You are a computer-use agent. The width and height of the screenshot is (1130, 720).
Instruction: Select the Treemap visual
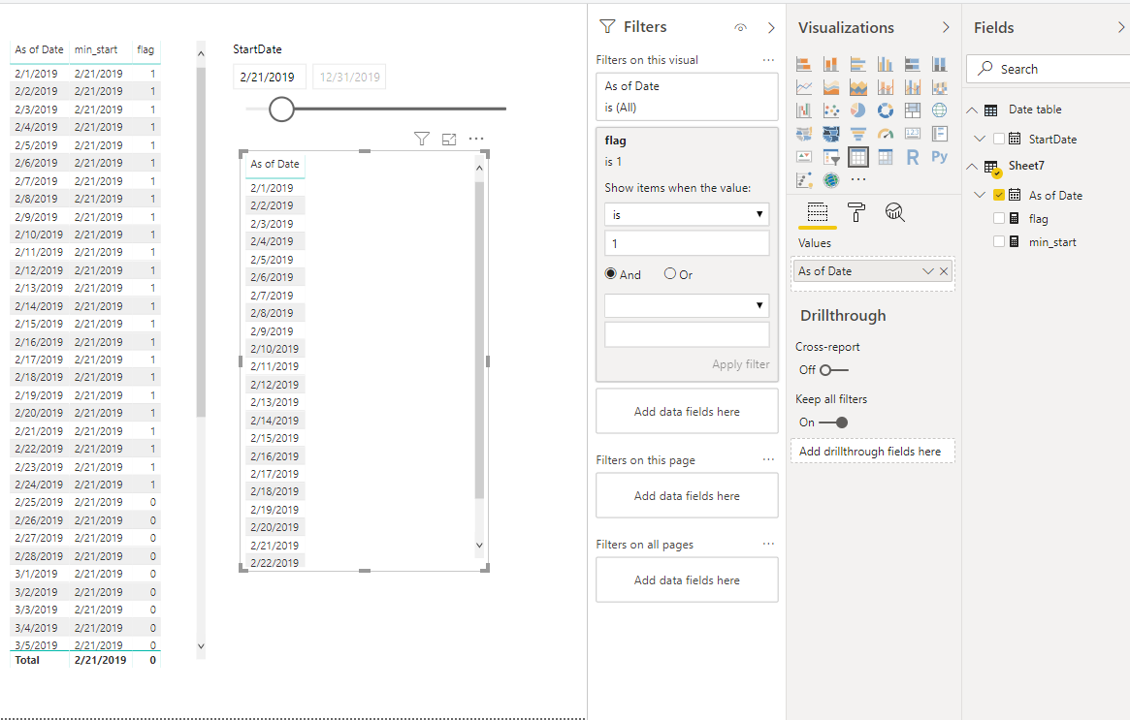tap(913, 110)
